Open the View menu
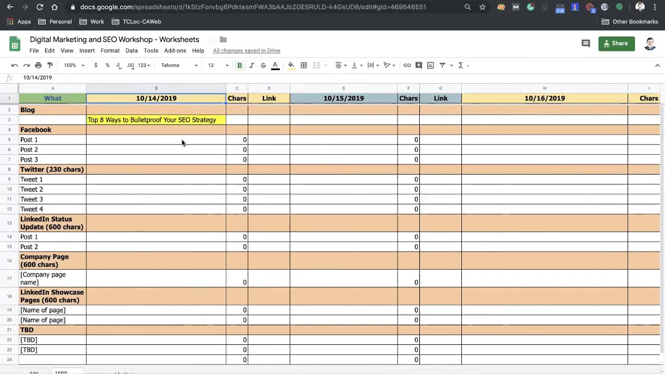The width and height of the screenshot is (665, 374). pyautogui.click(x=67, y=51)
